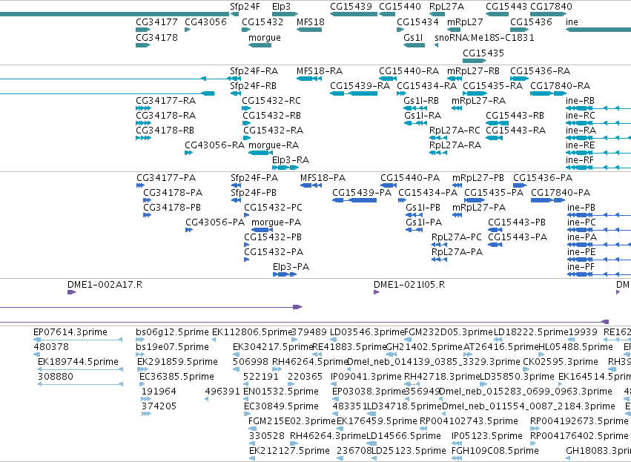The image size is (631, 462).
Task: Select the Sfp24F gene label
Action: click(x=245, y=7)
